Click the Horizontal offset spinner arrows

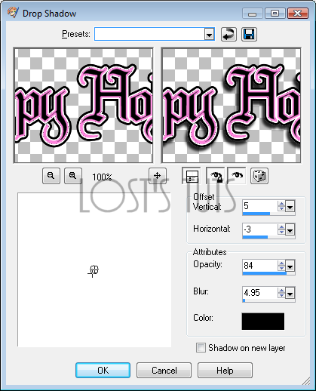pos(281,229)
